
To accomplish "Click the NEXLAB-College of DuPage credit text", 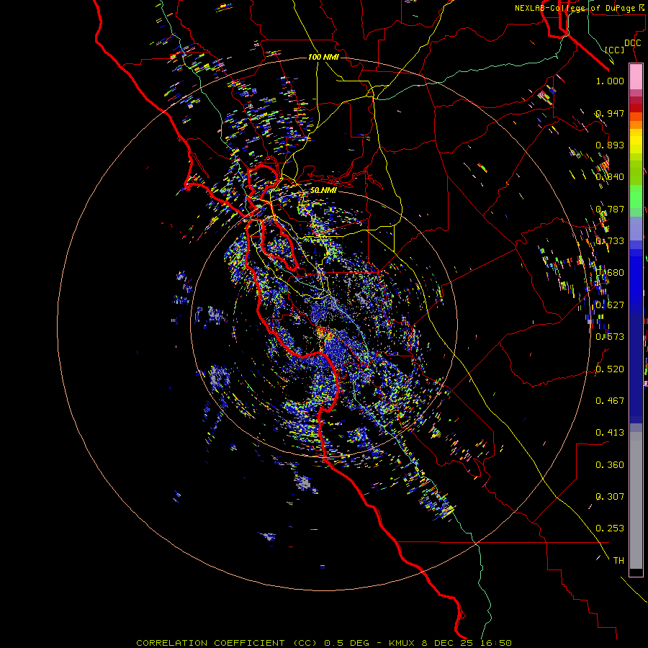I will click(x=580, y=8).
